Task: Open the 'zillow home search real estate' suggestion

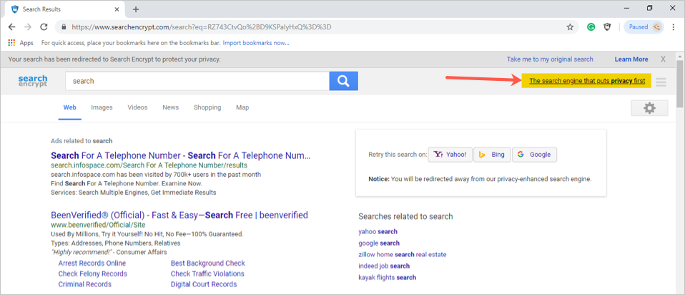Action: [402, 254]
